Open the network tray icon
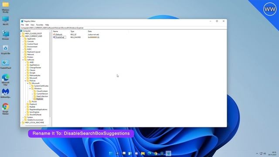The height and width of the screenshot is (157, 279). point(261,154)
